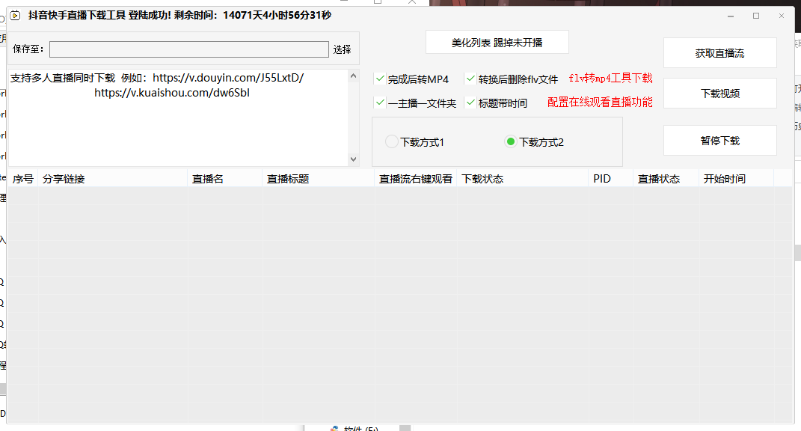Click the PID column header
This screenshot has height=431, width=801.
coord(610,178)
